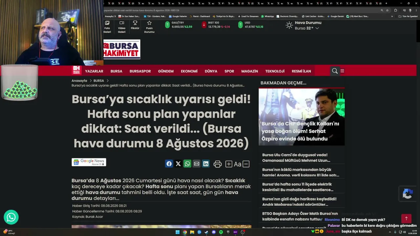This screenshot has height=236, width=420.
Task: Share article on X
Action: click(178, 164)
